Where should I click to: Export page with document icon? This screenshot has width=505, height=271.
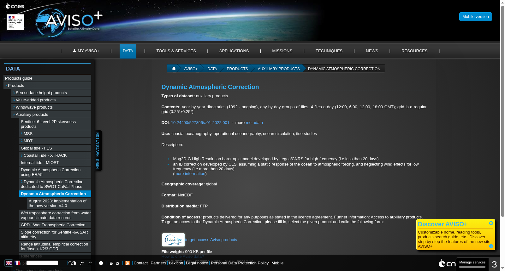point(117,263)
